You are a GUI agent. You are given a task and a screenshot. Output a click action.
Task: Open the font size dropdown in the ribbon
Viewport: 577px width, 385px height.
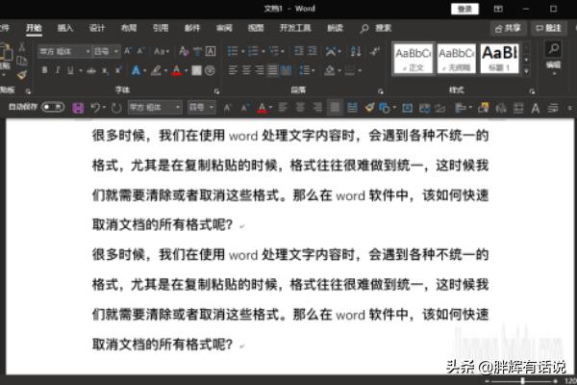pos(116,51)
